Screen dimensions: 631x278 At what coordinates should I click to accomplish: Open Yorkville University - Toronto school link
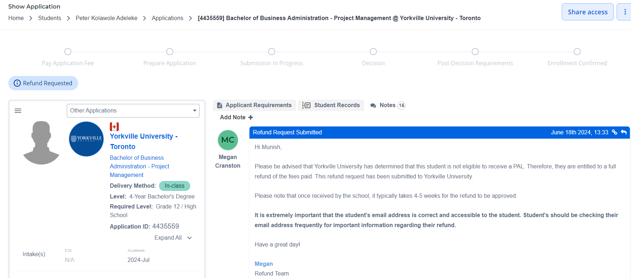144,142
